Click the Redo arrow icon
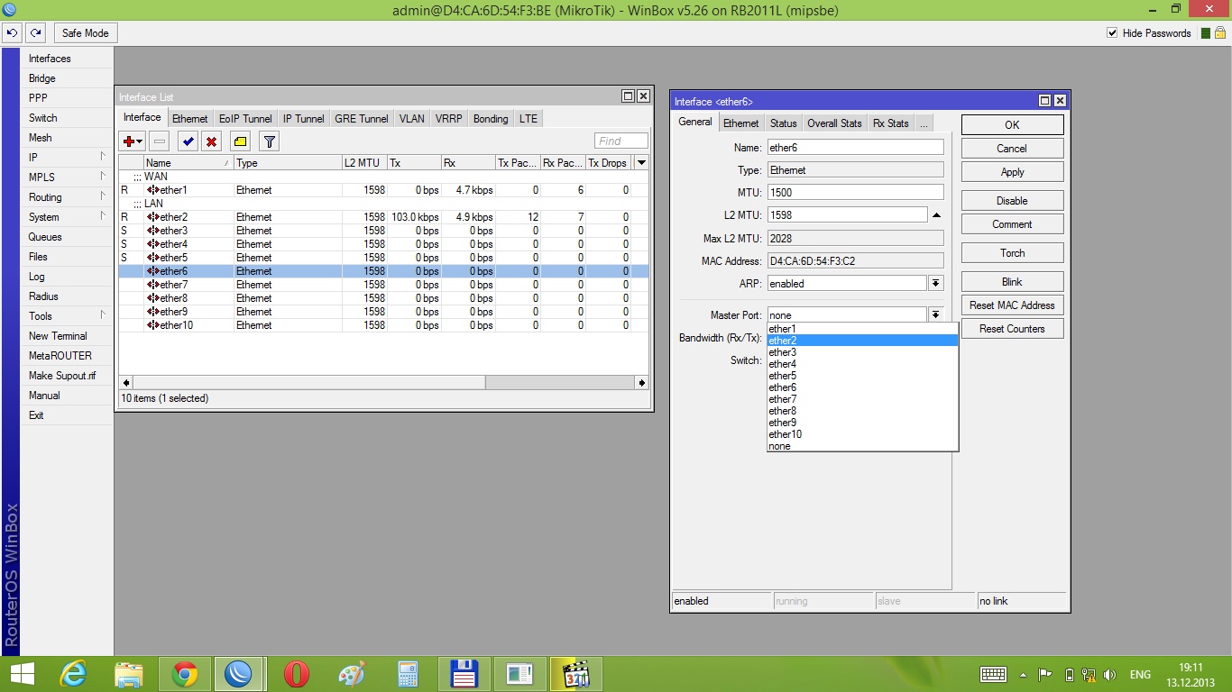The width and height of the screenshot is (1232, 692). 36,33
